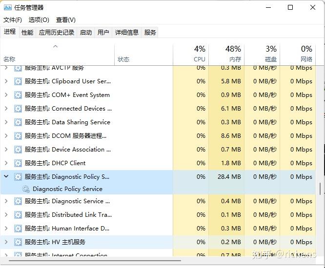Click the DHCP Client gear icon
The height and width of the screenshot is (268, 325).
pos(18,163)
